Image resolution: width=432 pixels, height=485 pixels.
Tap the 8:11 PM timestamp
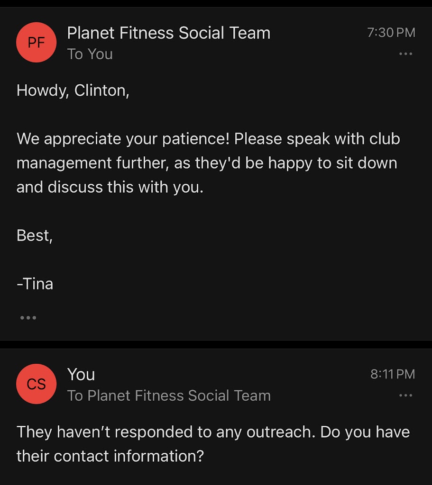point(393,374)
